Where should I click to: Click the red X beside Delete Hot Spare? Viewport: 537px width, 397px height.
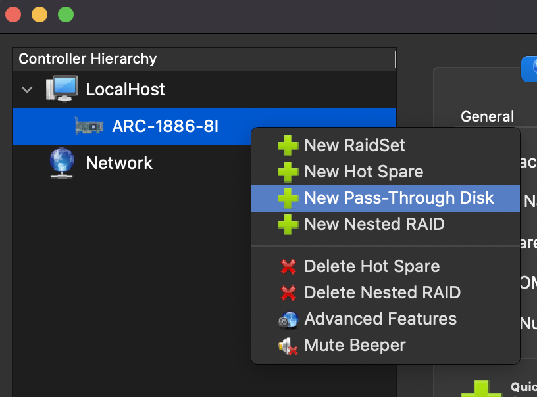(288, 267)
